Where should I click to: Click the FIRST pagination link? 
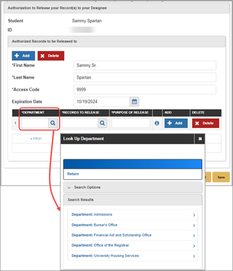tap(36, 139)
